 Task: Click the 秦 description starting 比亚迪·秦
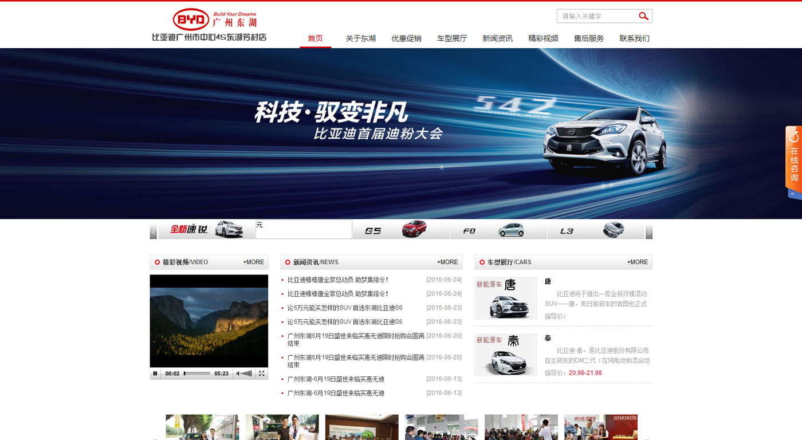click(597, 356)
